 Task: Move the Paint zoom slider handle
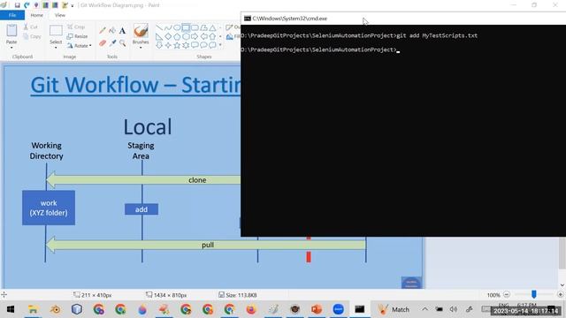tap(534, 294)
